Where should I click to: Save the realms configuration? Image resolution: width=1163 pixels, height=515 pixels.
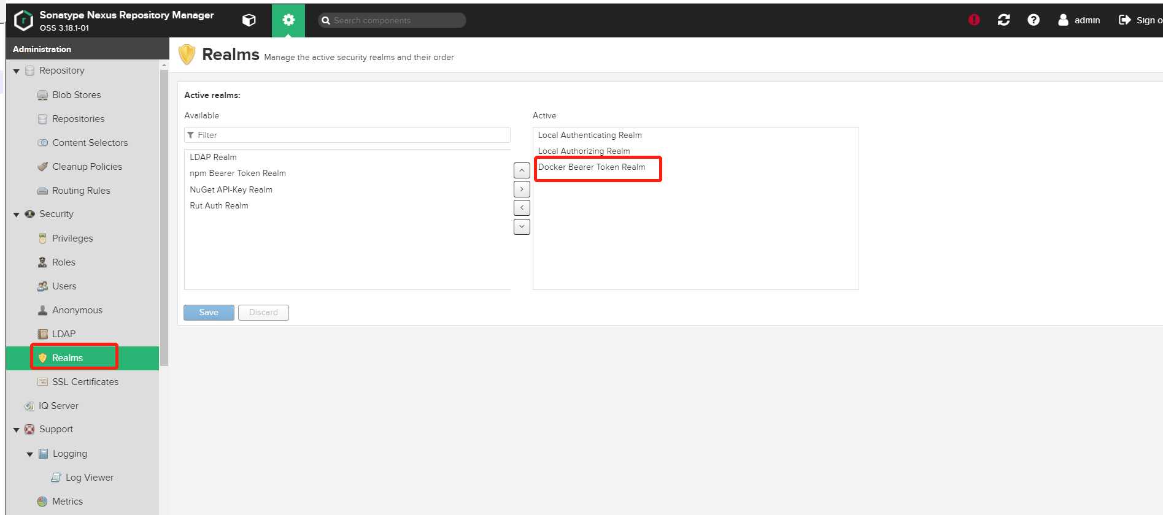coord(209,313)
